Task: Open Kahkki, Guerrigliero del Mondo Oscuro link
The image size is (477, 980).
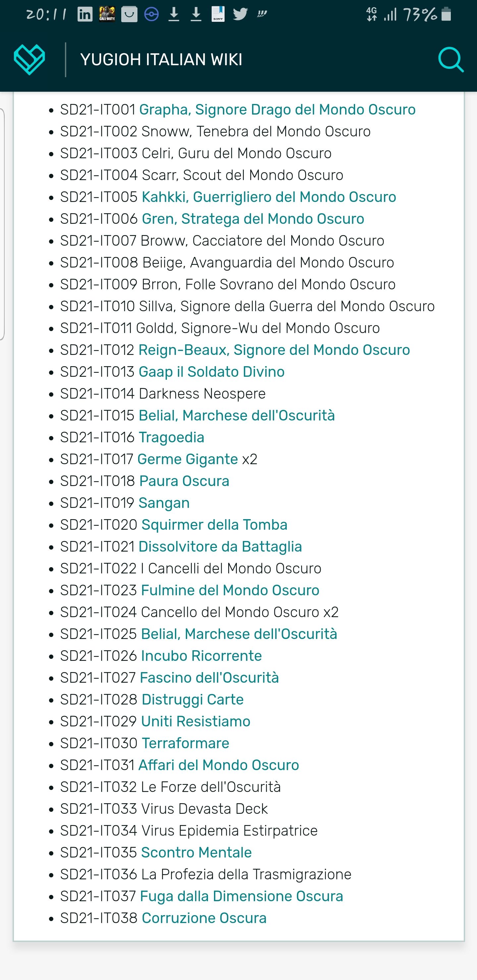Action: (269, 197)
